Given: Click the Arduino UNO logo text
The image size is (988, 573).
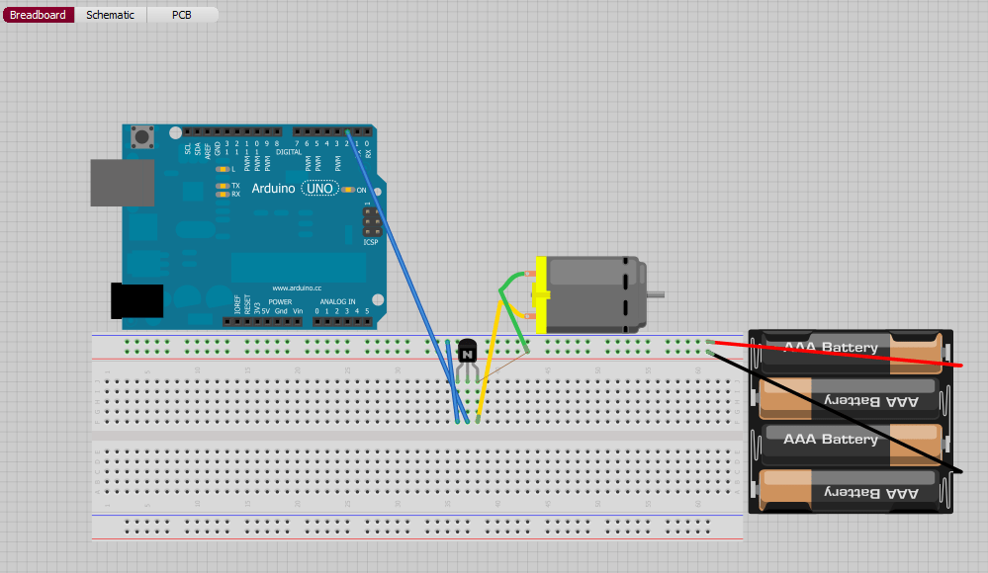Looking at the screenshot, I should (320, 189).
